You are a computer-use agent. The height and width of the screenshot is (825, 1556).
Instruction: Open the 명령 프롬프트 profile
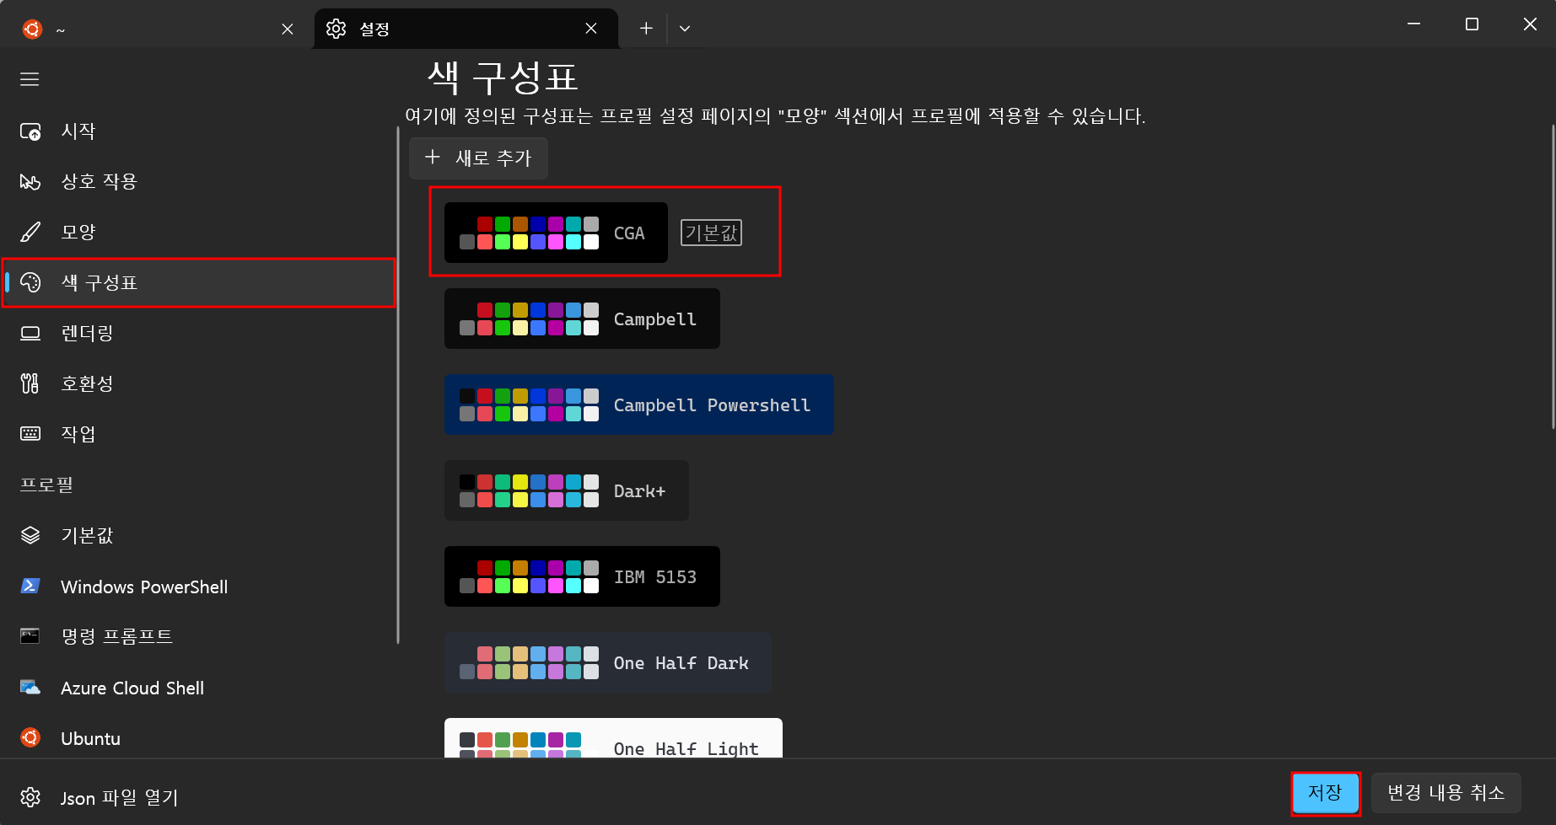point(199,636)
